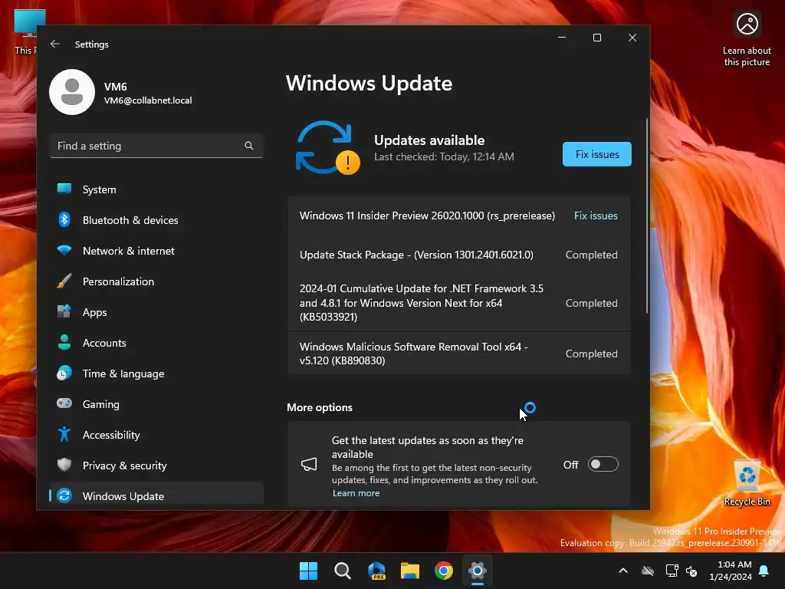
Task: Click the back arrow in Settings title bar
Action: pyautogui.click(x=55, y=44)
